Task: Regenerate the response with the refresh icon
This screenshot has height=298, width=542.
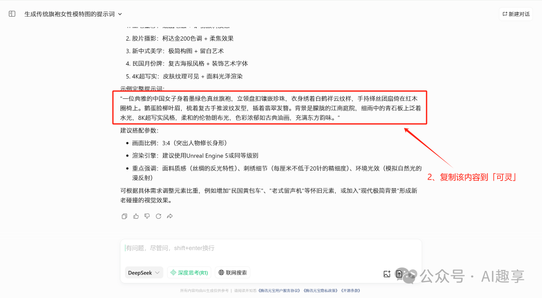Action: tap(158, 216)
